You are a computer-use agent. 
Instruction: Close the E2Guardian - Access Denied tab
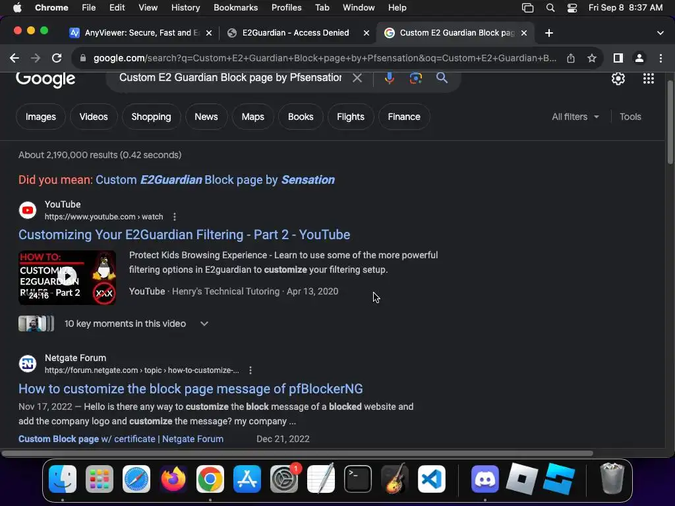(x=367, y=33)
